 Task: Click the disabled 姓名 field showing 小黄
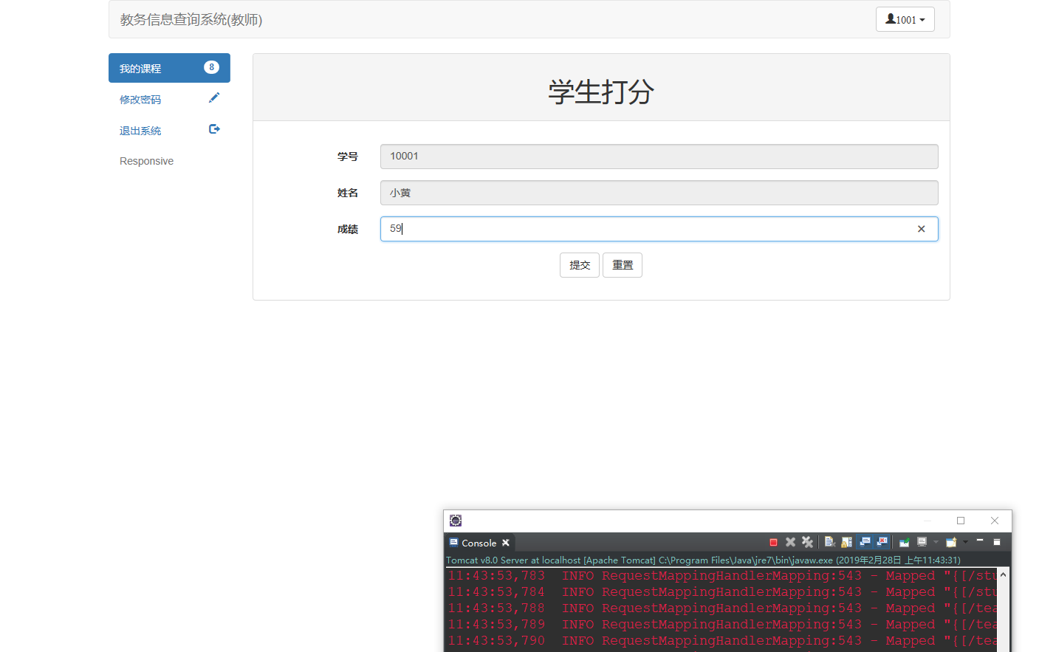point(659,193)
